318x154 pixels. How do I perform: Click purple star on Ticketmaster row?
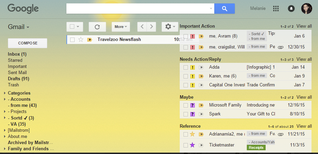[192, 145]
